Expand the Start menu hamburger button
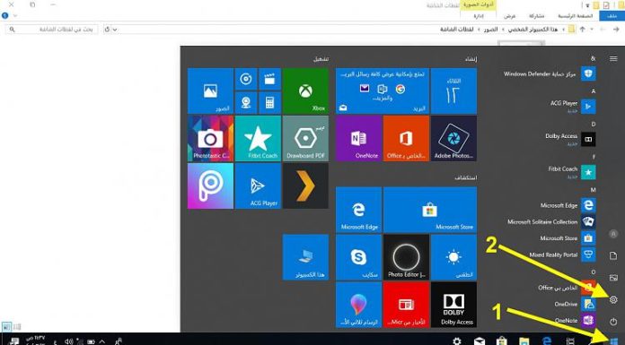Image resolution: width=625 pixels, height=345 pixels. 613,59
